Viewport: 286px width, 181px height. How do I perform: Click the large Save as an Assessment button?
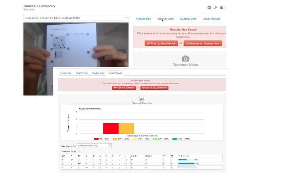(x=203, y=43)
